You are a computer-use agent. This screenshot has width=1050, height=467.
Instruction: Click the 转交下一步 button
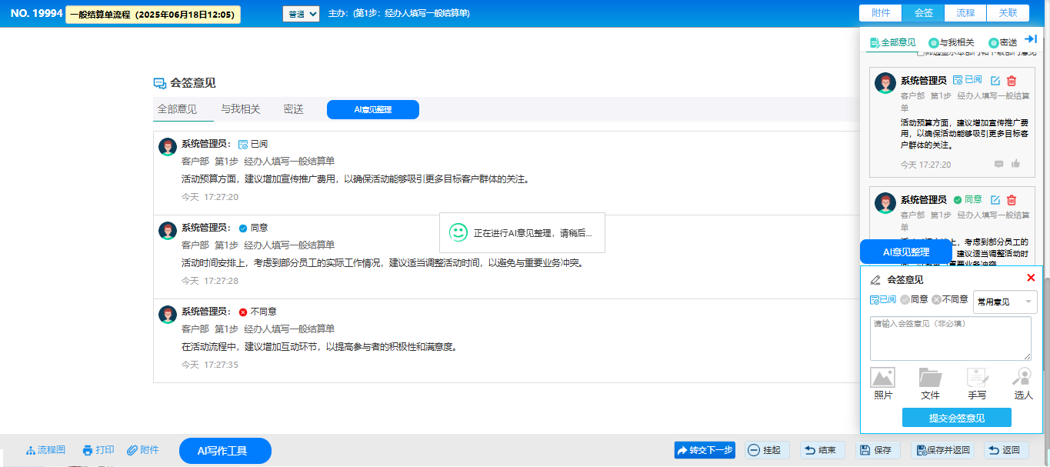[x=705, y=450]
